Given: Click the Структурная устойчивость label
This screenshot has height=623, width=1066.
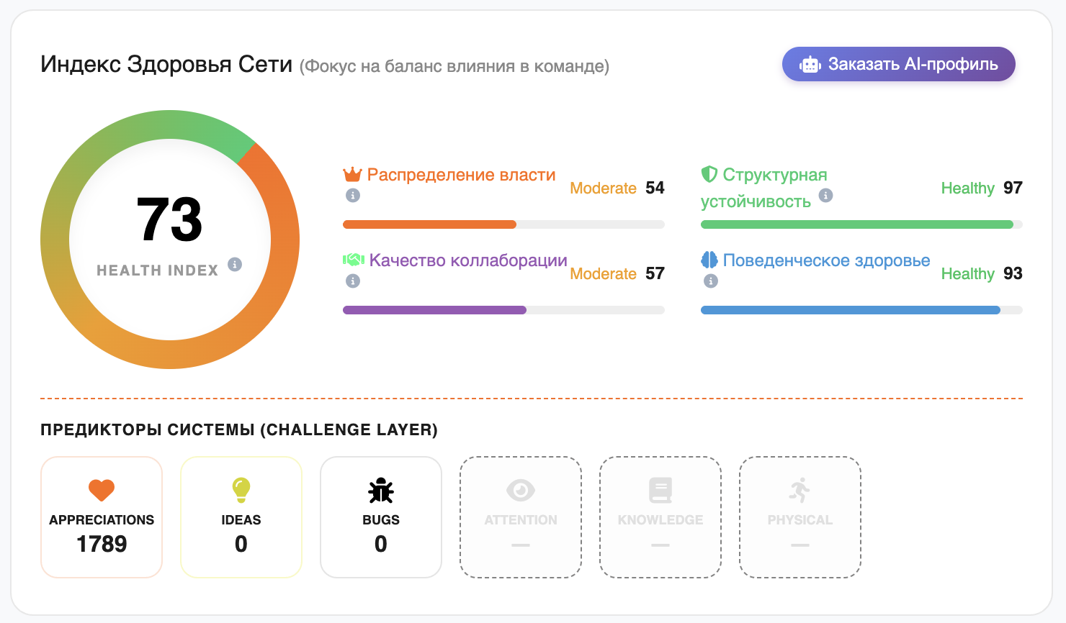Looking at the screenshot, I should click(765, 188).
